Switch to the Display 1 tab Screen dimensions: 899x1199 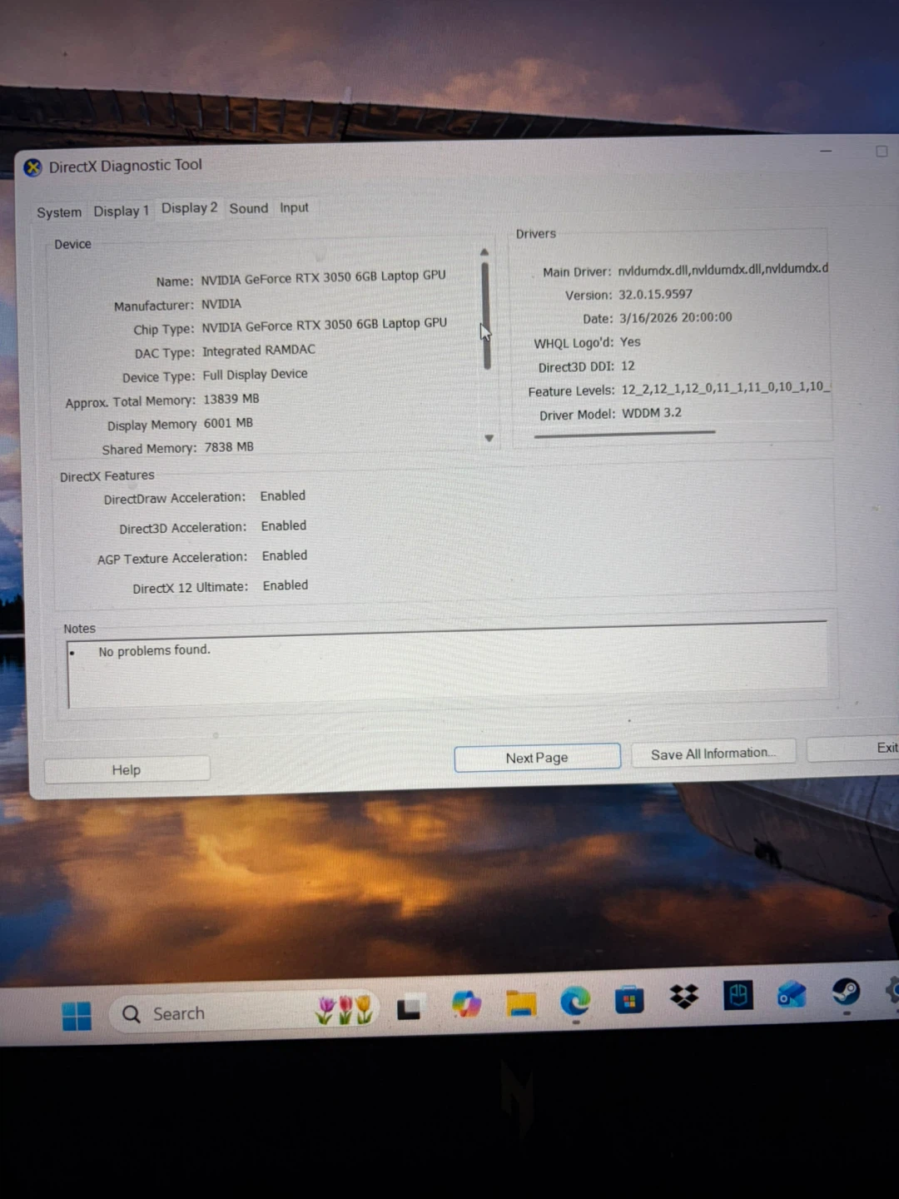121,211
